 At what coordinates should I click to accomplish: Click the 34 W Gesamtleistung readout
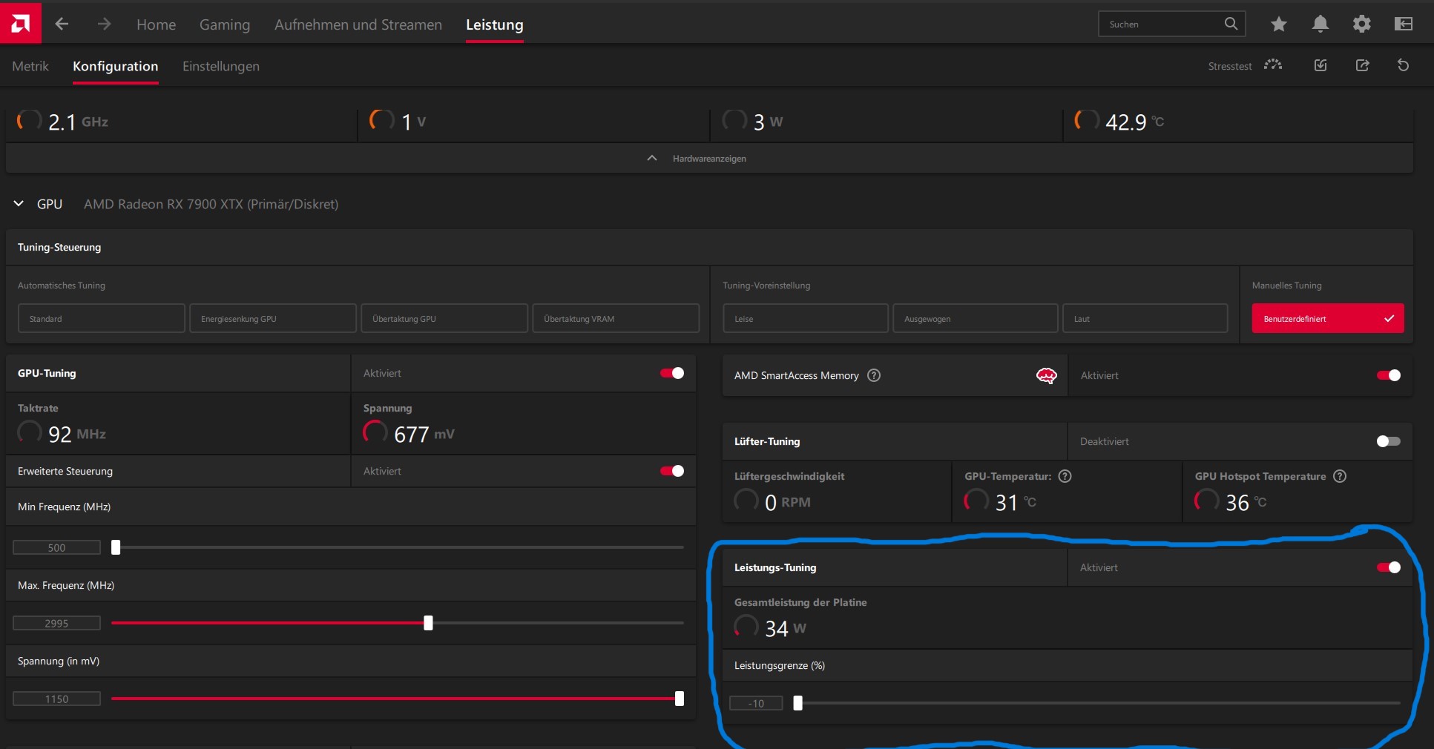[x=786, y=628]
